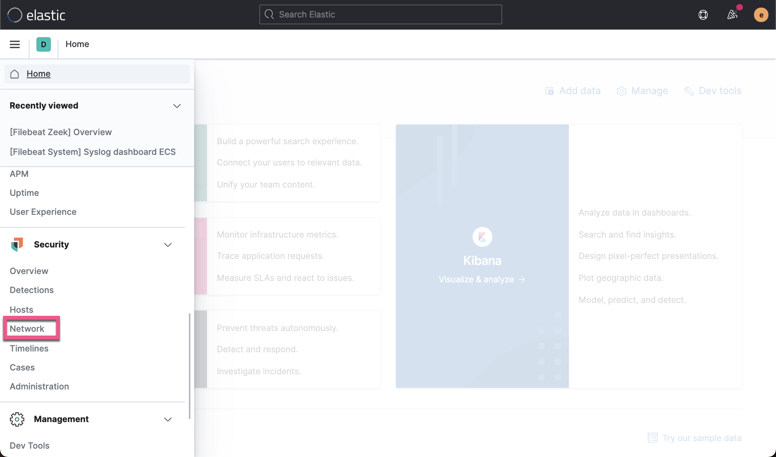This screenshot has height=457, width=776.
Task: Click 'Visualize & analyze' on Kibana card
Action: tap(482, 279)
